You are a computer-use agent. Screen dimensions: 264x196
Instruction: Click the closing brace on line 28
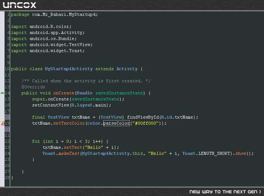point(12,178)
